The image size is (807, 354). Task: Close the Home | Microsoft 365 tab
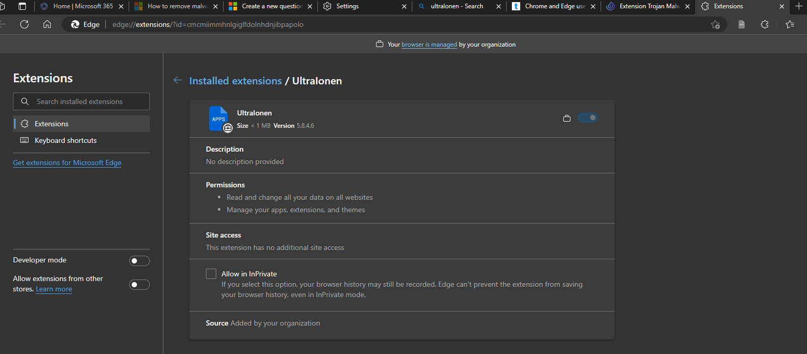coord(121,6)
